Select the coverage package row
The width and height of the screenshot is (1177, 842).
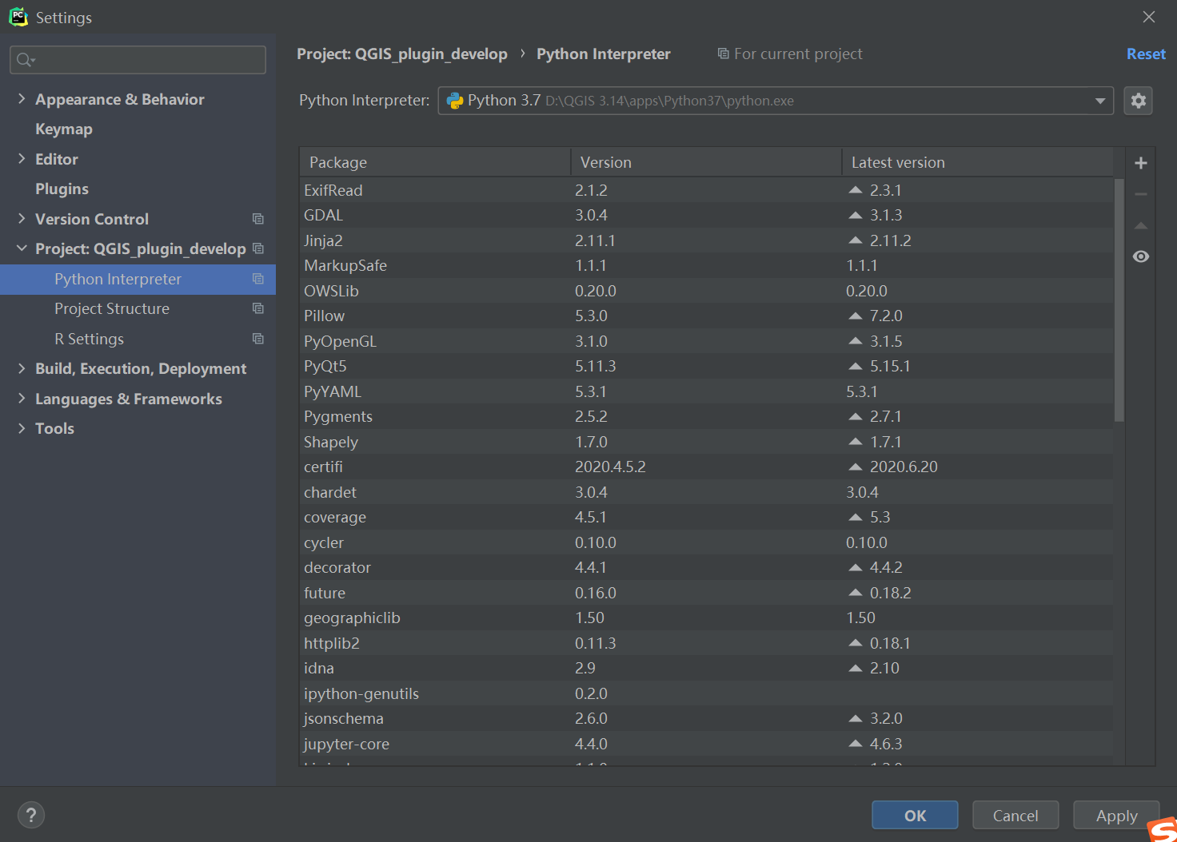point(706,517)
